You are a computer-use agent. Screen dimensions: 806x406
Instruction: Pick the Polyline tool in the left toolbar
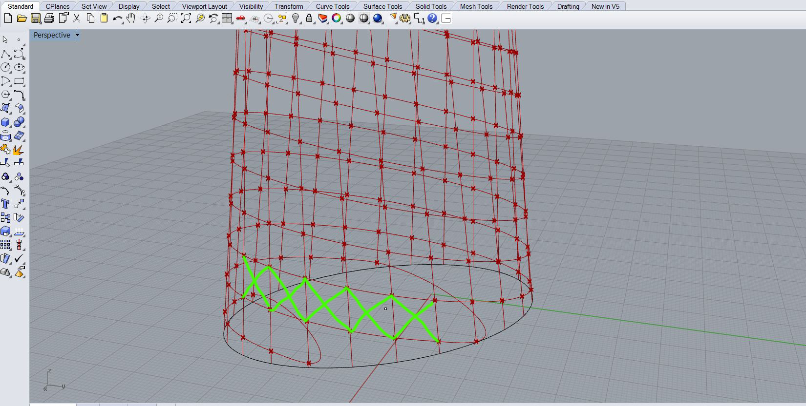[x=6, y=54]
